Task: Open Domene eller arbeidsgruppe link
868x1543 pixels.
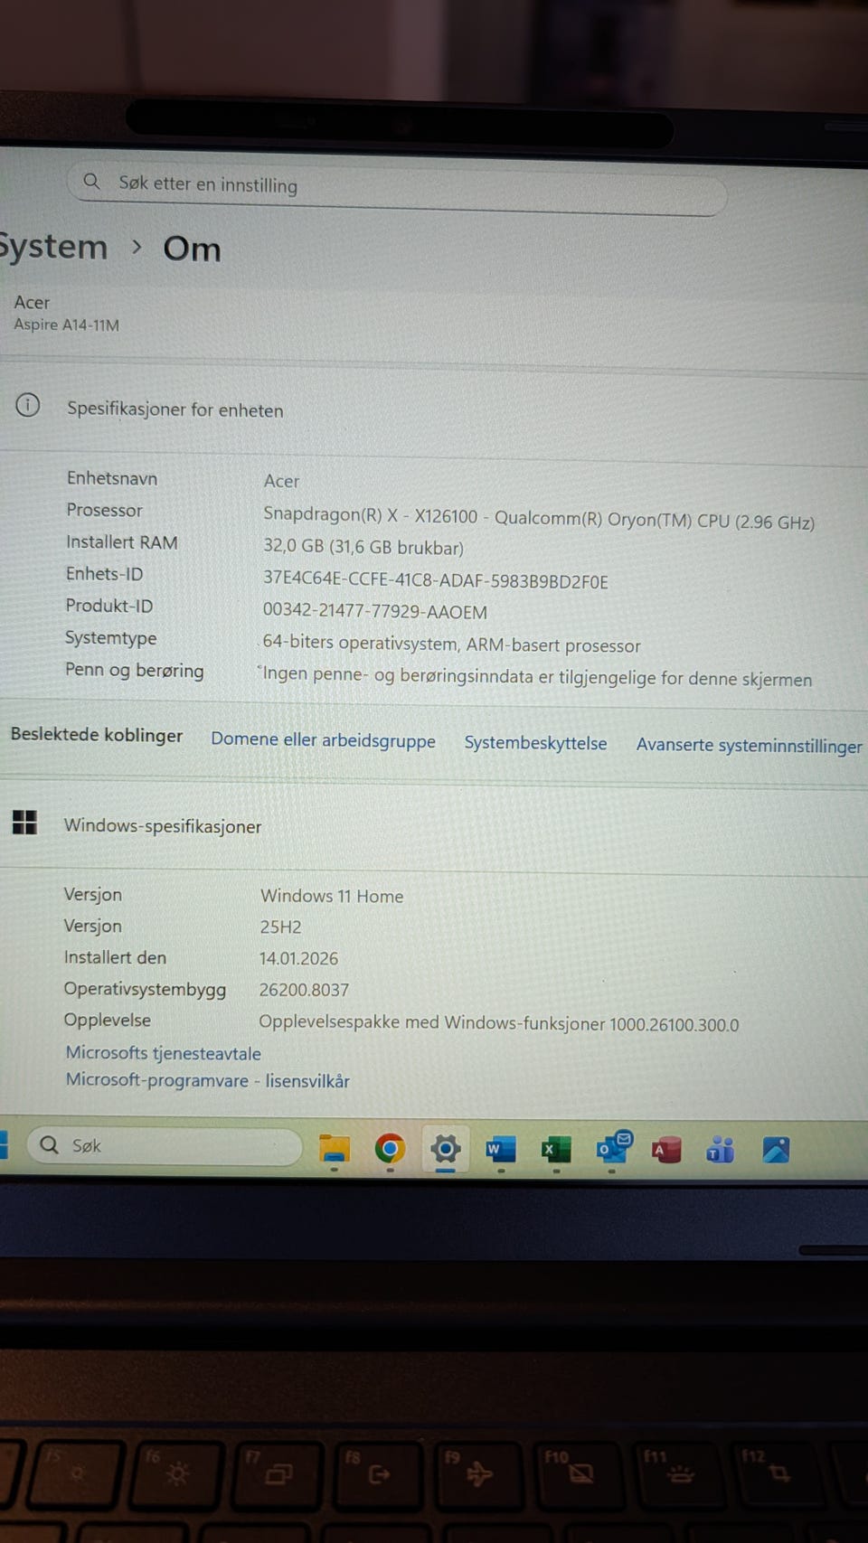Action: point(323,740)
